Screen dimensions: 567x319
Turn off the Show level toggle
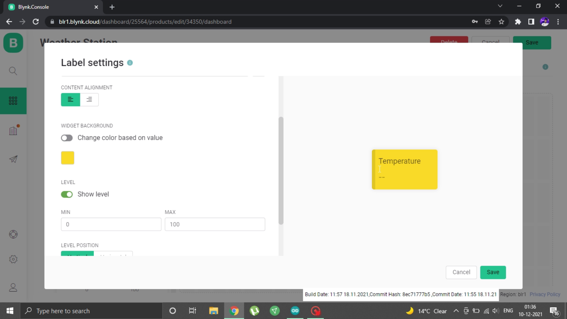pos(67,194)
